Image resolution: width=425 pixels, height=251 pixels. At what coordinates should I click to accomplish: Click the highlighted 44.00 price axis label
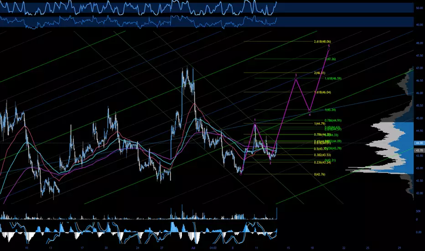pos(420,143)
